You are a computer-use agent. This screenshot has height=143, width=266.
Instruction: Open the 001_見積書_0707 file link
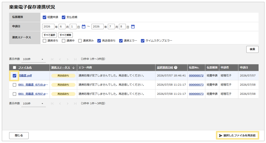click(x=33, y=94)
